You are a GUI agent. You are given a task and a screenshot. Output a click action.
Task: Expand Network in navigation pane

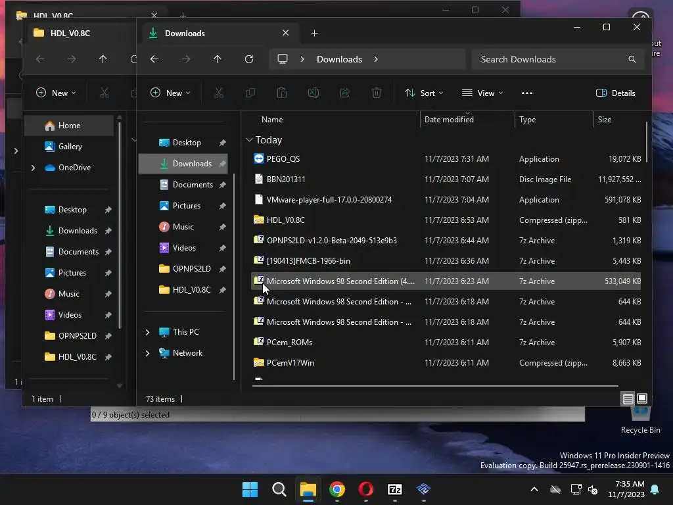[148, 353]
